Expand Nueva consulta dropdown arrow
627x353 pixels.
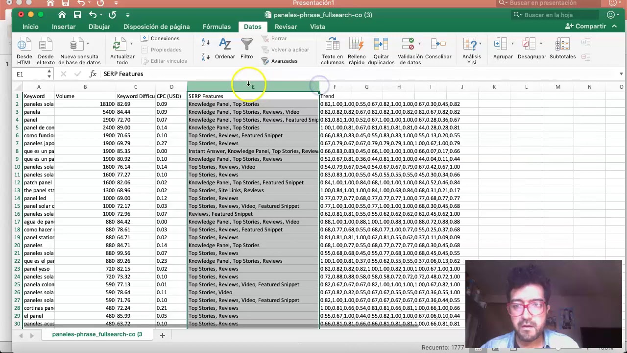tap(88, 44)
